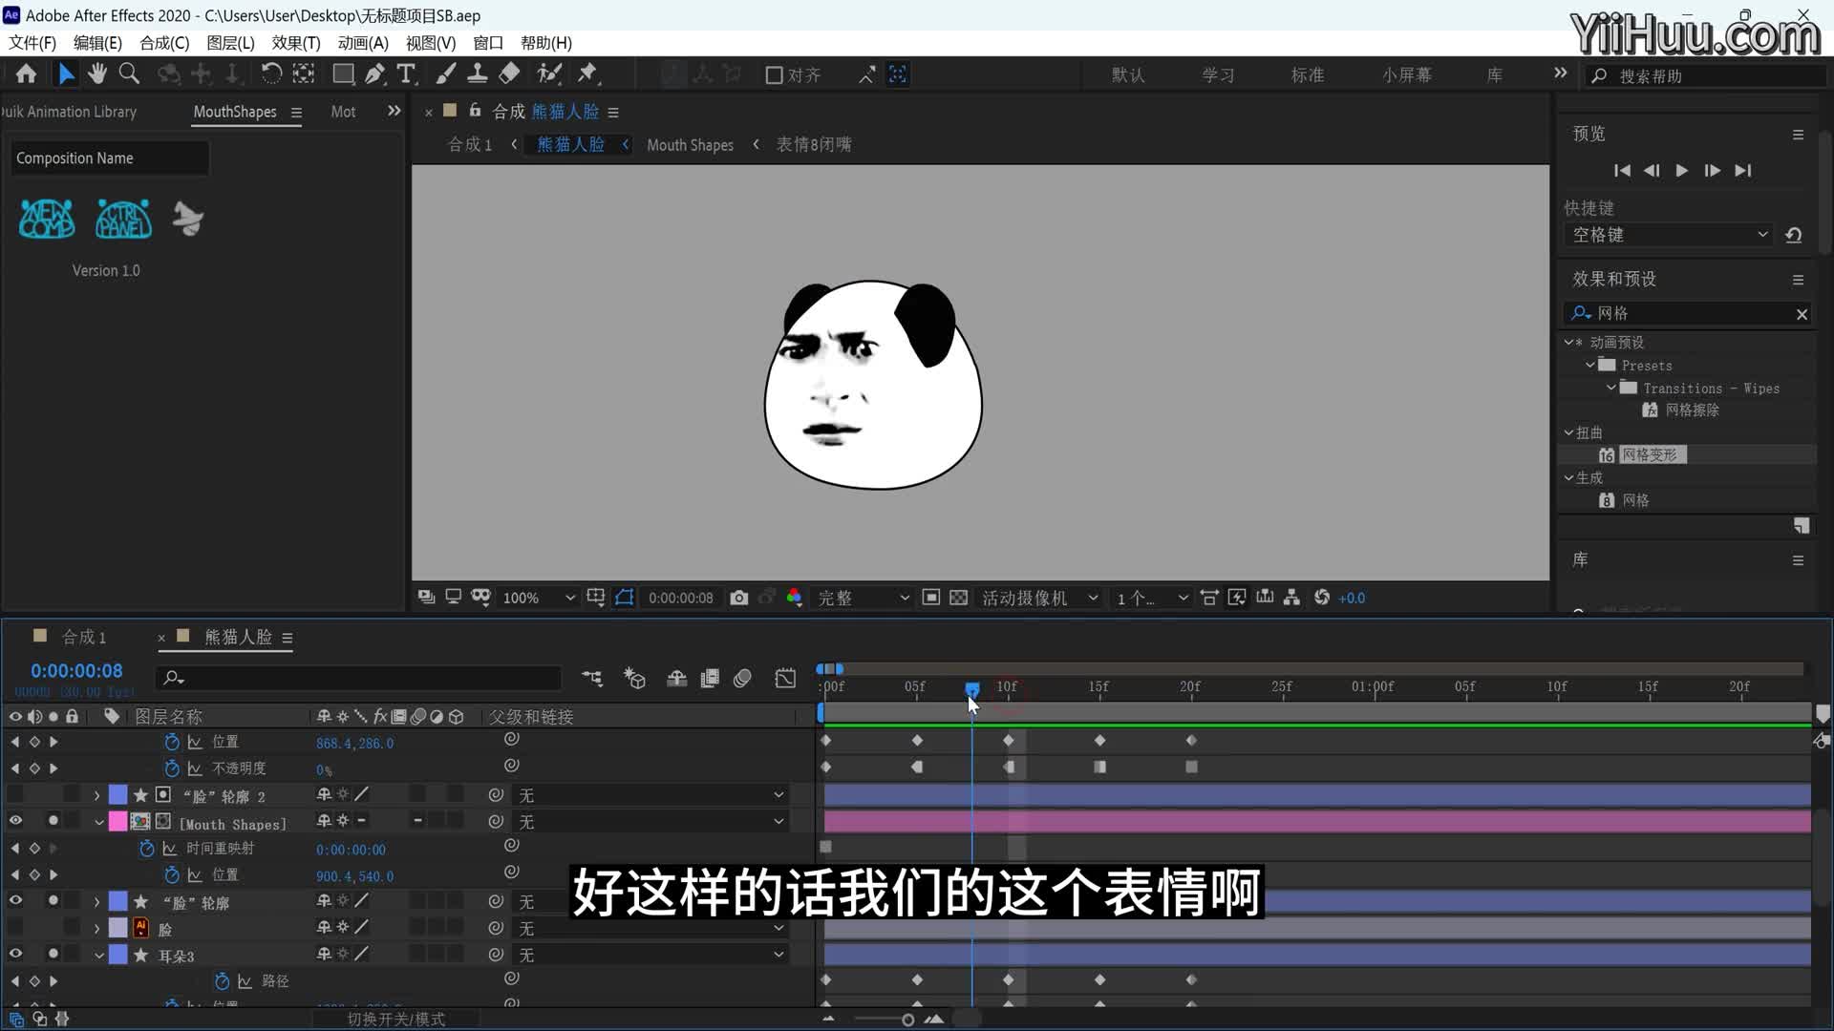This screenshot has height=1031, width=1834.
Task: Switch to the MouthShapes panel tab
Action: 235,112
